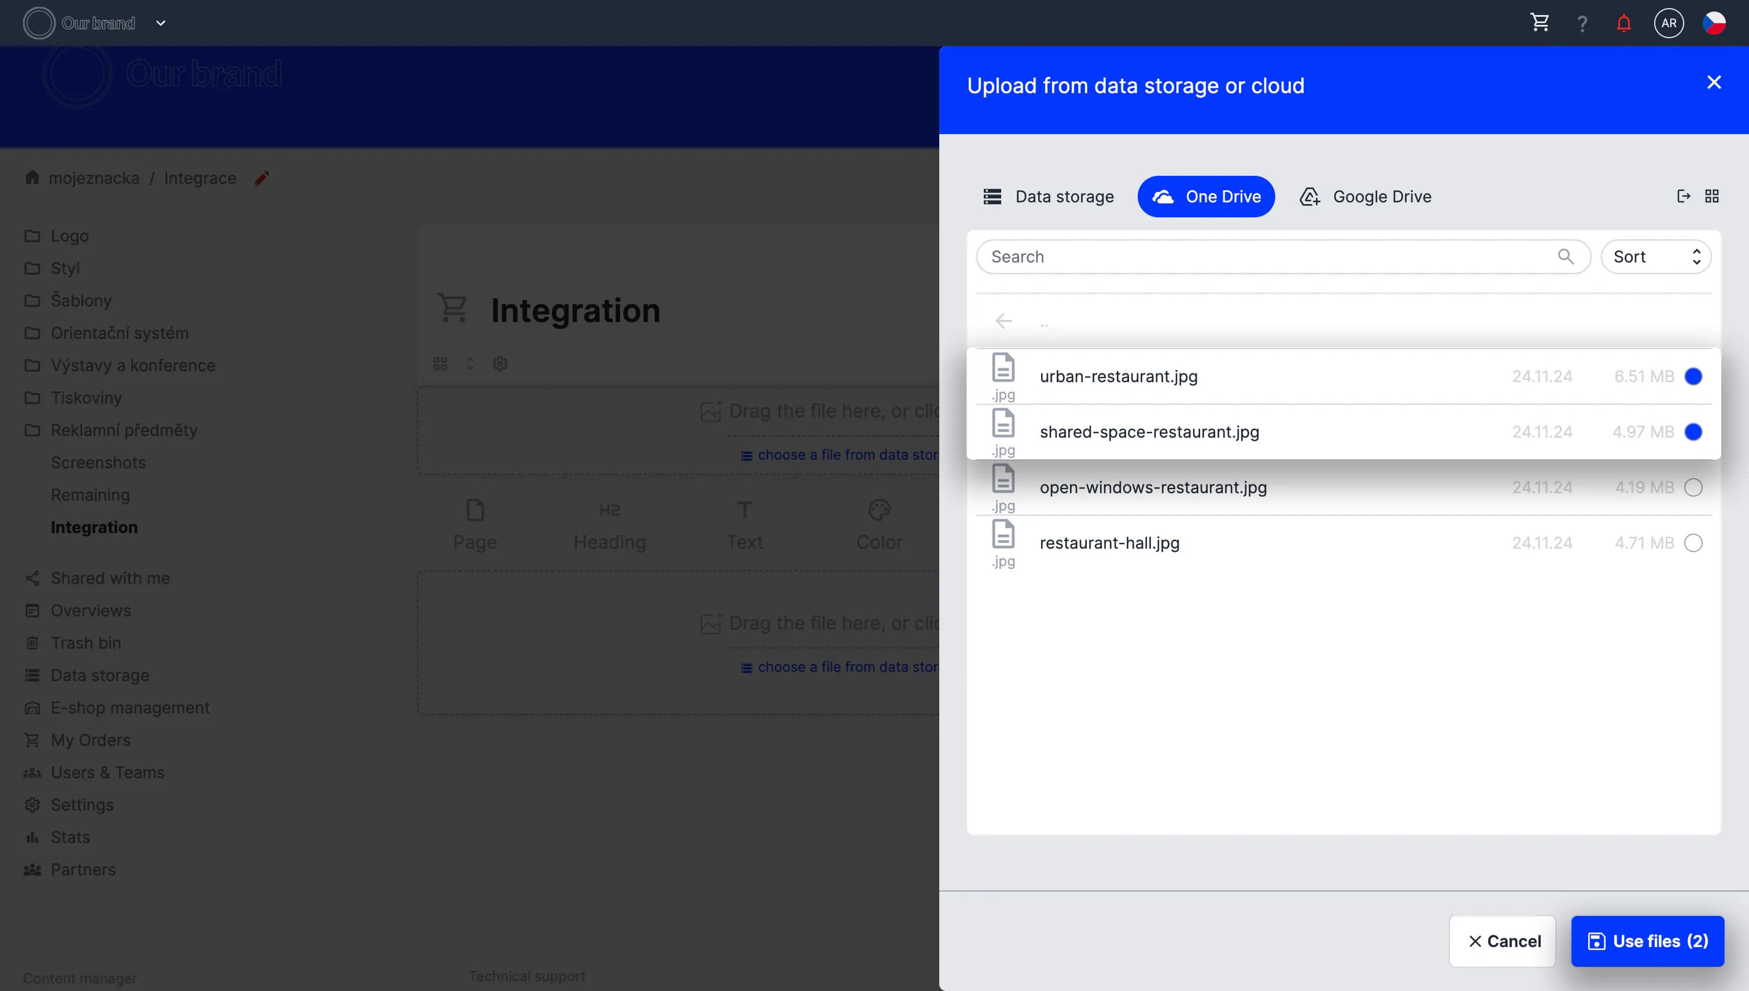Close the upload dialog with X

click(1714, 82)
